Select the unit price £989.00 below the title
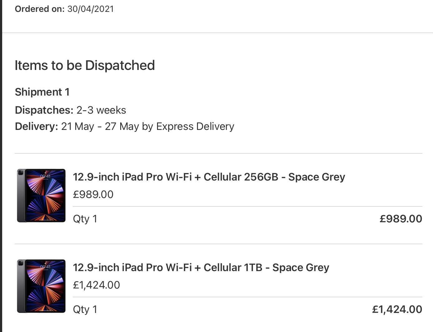 click(x=93, y=194)
